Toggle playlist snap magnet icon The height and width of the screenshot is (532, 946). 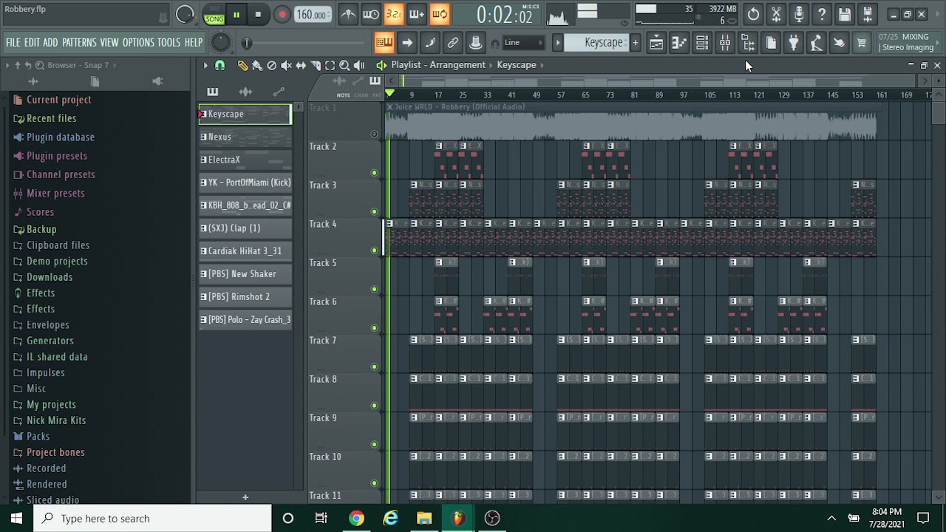[220, 65]
